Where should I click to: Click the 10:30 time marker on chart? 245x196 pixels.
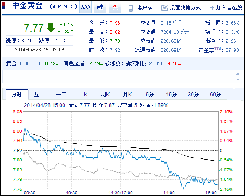click(x=72, y=193)
